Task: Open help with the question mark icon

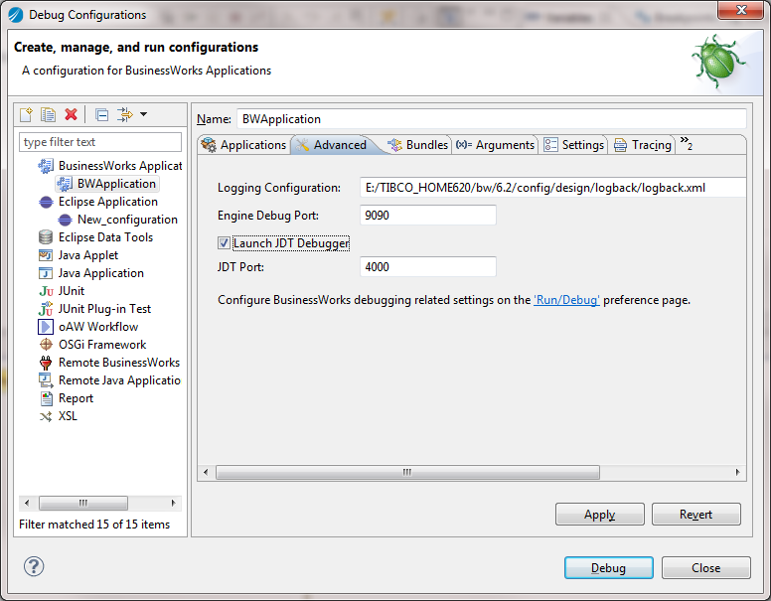Action: coord(34,566)
